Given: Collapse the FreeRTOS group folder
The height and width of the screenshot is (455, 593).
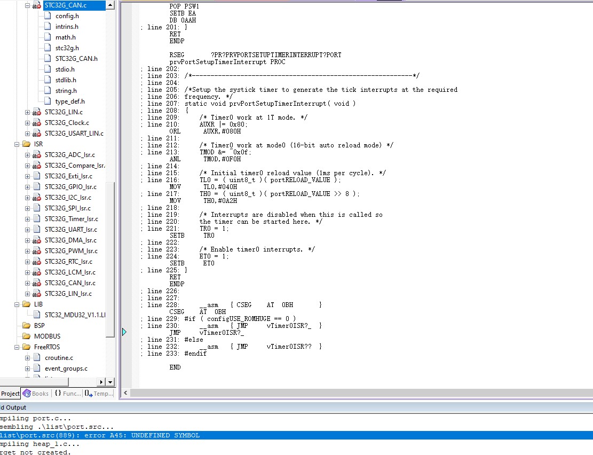Looking at the screenshot, I should pos(17,347).
